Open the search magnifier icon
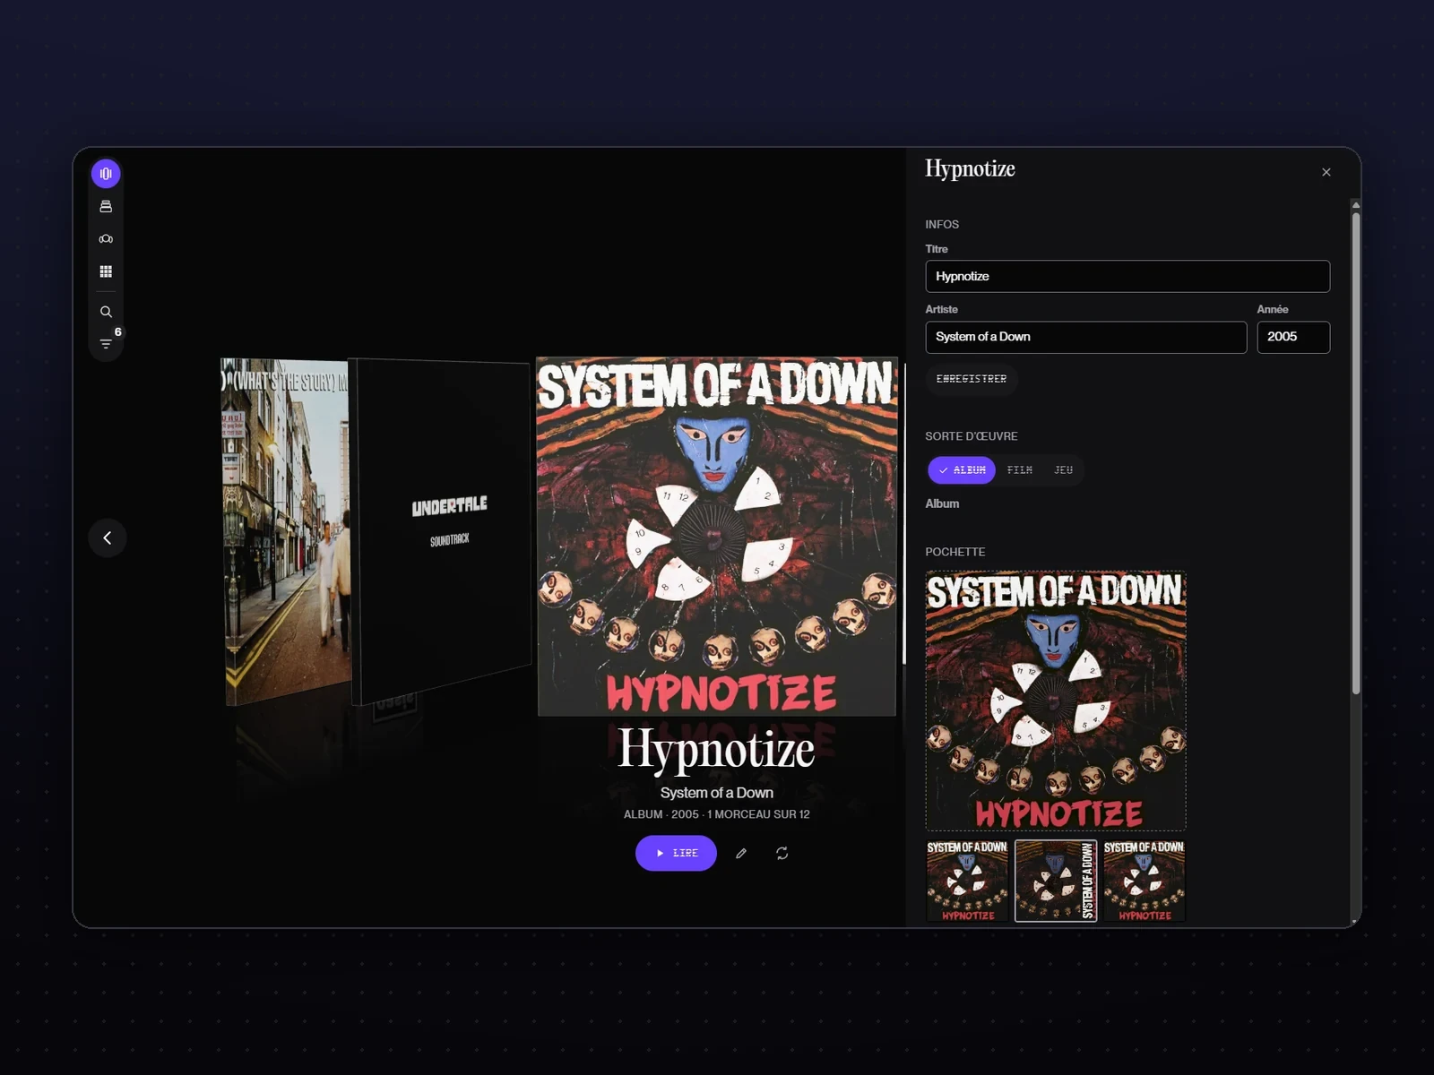Image resolution: width=1434 pixels, height=1075 pixels. (x=106, y=312)
